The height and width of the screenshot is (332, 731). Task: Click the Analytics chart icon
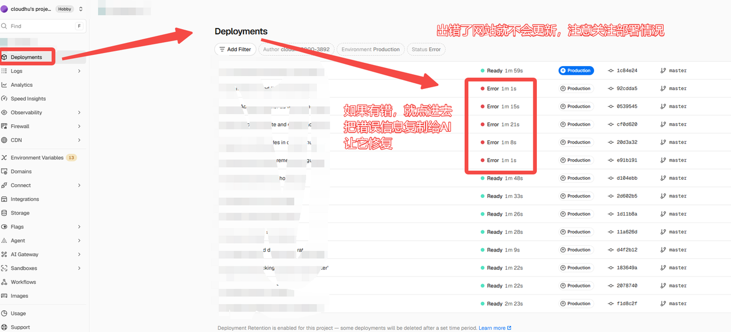pos(4,85)
